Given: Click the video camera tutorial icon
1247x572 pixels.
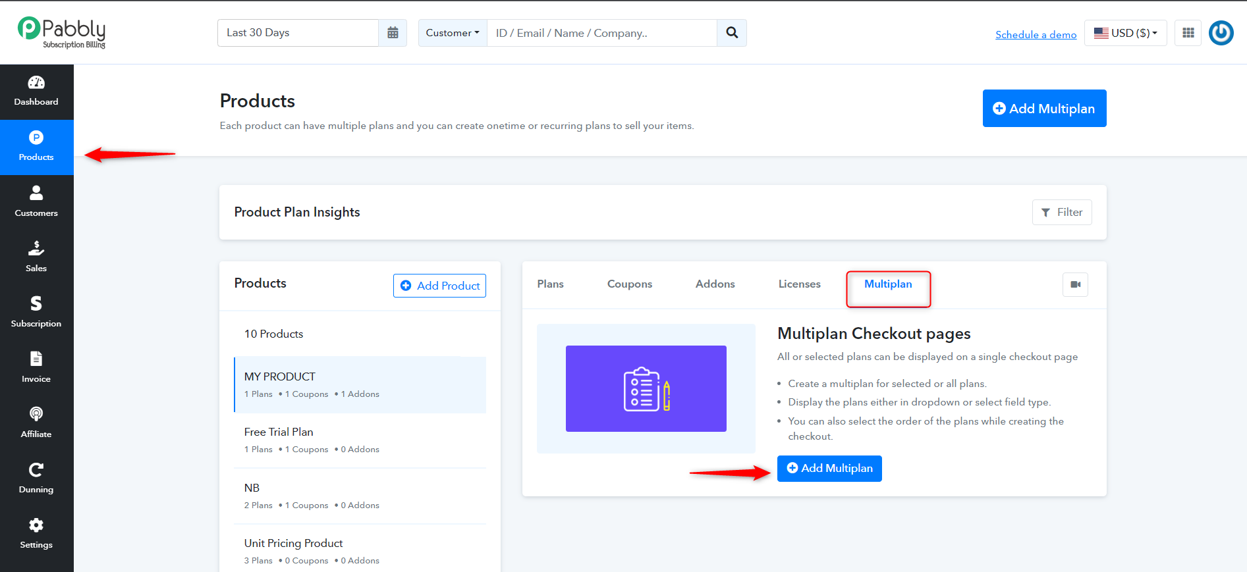Looking at the screenshot, I should (x=1076, y=284).
